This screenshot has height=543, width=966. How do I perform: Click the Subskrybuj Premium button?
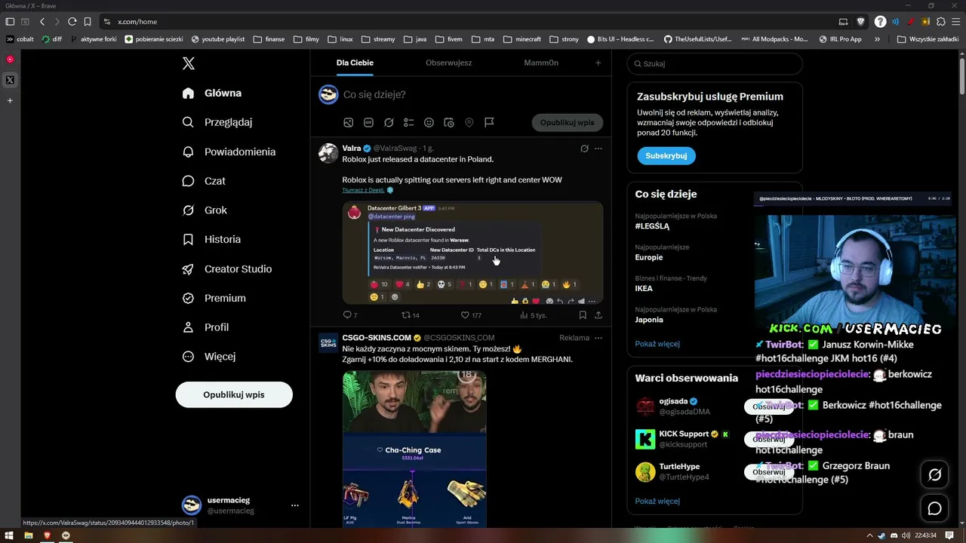pos(666,155)
